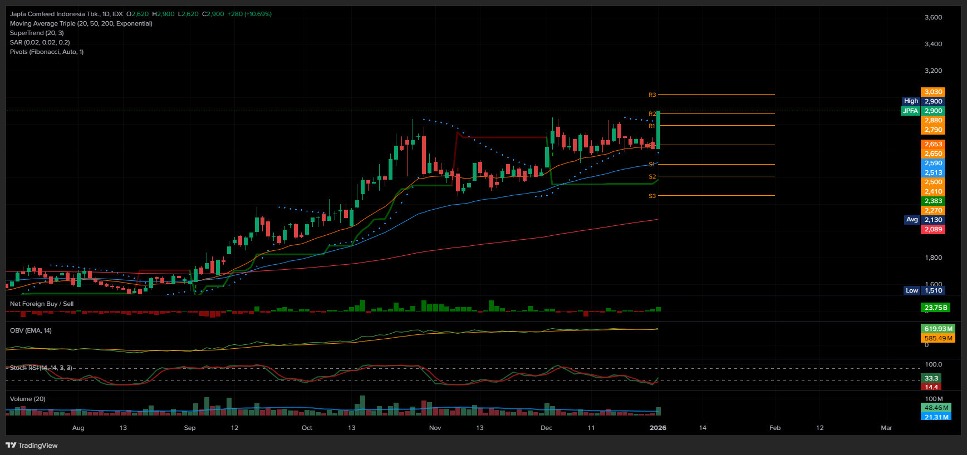
Task: Click the 2,653 orange price tag
Action: pos(933,144)
